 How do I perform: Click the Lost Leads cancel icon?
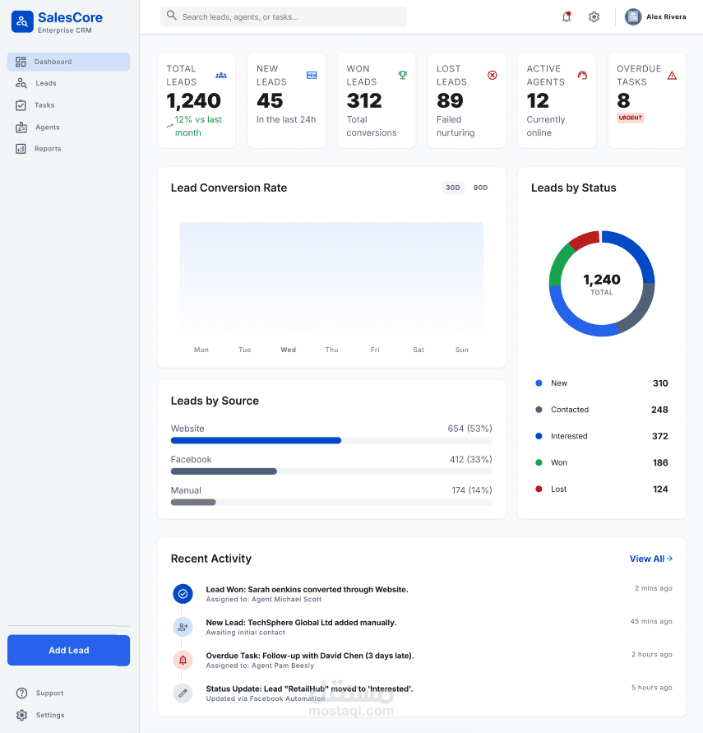click(493, 75)
